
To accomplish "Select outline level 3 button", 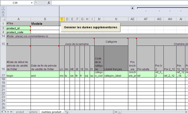I will click(x=3, y=15).
